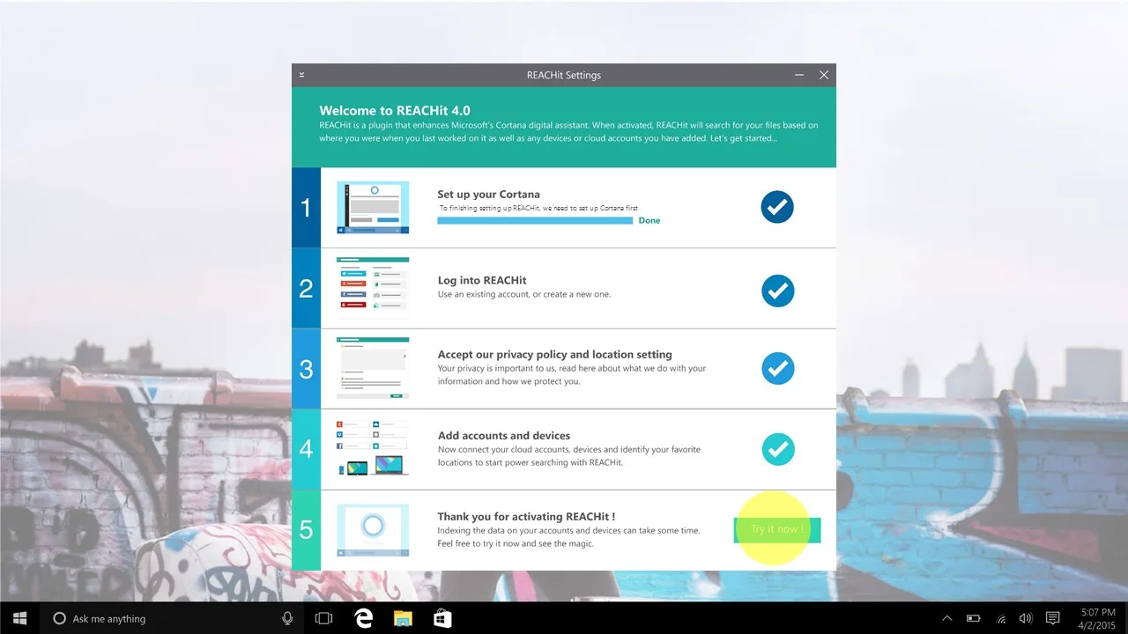Select the login accounts thumbnail in step 2

tap(373, 286)
